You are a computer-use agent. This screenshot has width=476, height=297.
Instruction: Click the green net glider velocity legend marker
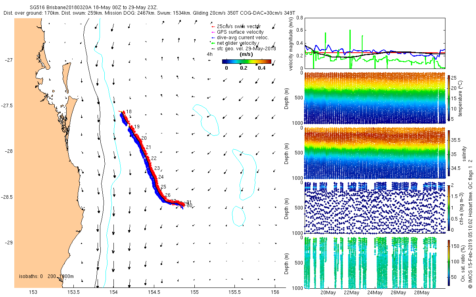(x=213, y=43)
